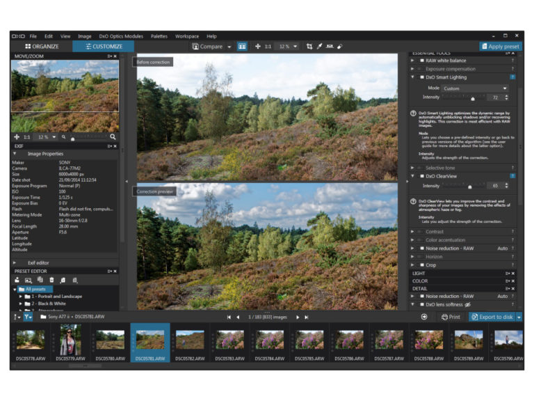Click the Move/Zoom panel zoom slider handle
The image size is (534, 401).
72,139
